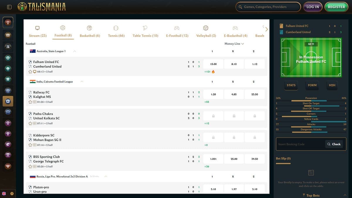This screenshot has width=352, height=198.
Task: Click the LOG IN button
Action: click(x=313, y=7)
